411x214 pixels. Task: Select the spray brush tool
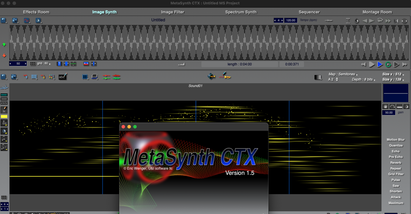point(4,110)
